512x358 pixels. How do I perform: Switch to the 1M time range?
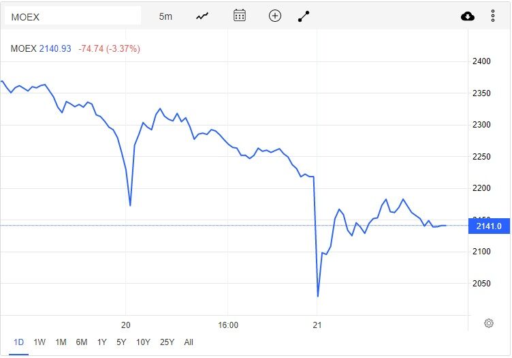click(61, 342)
